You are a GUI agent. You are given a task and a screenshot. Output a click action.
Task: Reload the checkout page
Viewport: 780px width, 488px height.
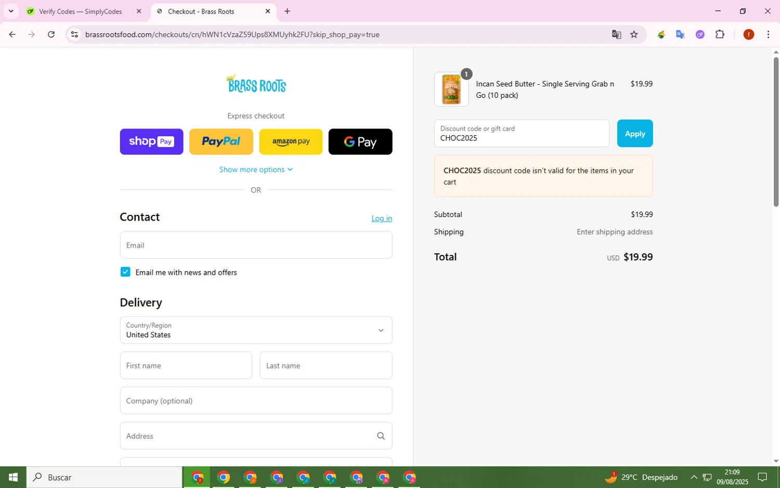51,34
